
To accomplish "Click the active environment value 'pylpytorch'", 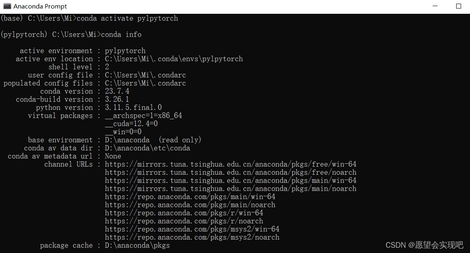I will pos(125,51).
